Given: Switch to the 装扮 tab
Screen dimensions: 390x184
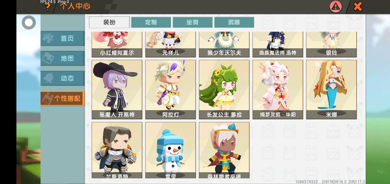Looking at the screenshot, I should coord(109,22).
